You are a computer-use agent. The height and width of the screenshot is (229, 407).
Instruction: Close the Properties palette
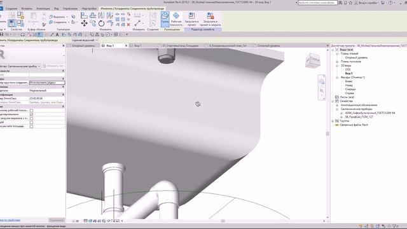64,46
